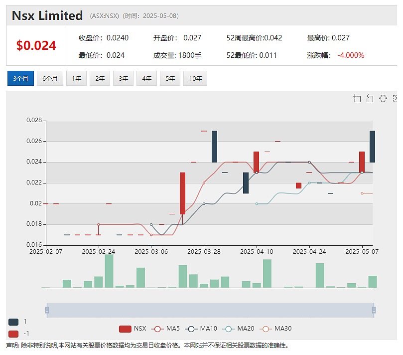Image resolution: width=403 pixels, height=355 pixels.
Task: Toggle the MA30 line in legend
Action: (x=275, y=329)
